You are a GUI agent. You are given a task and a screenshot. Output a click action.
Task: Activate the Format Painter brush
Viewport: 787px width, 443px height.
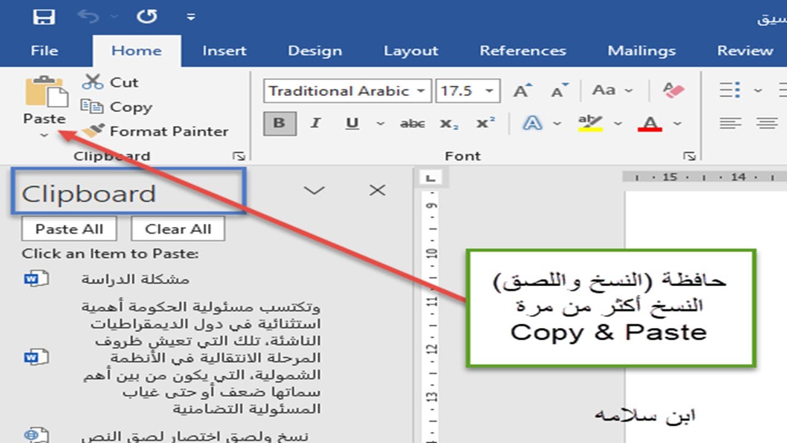point(155,131)
